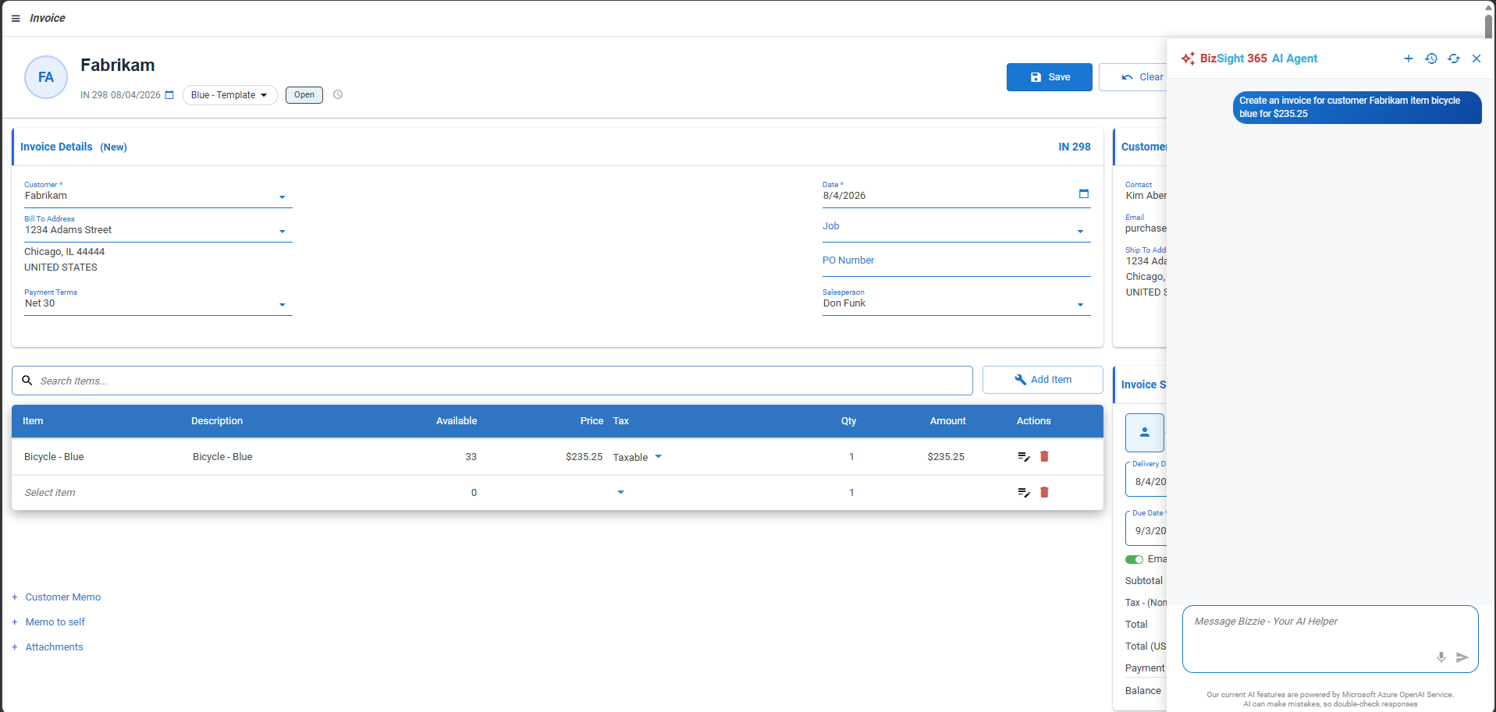Image resolution: width=1496 pixels, height=712 pixels.
Task: Expand the Customer dropdown
Action: tap(282, 197)
